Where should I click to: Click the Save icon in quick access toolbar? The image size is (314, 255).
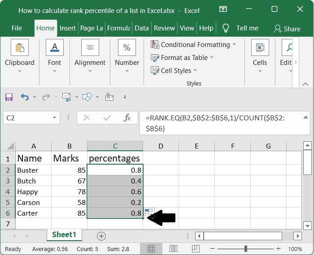click(9, 97)
